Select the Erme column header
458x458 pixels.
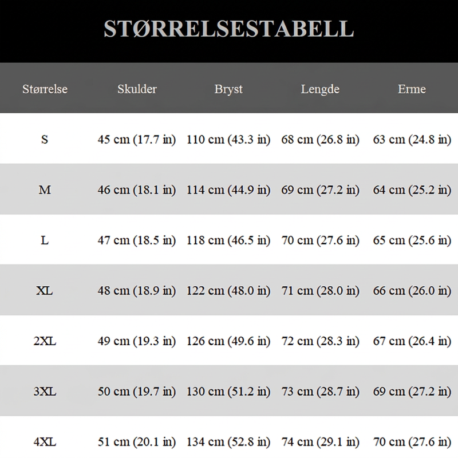click(412, 89)
